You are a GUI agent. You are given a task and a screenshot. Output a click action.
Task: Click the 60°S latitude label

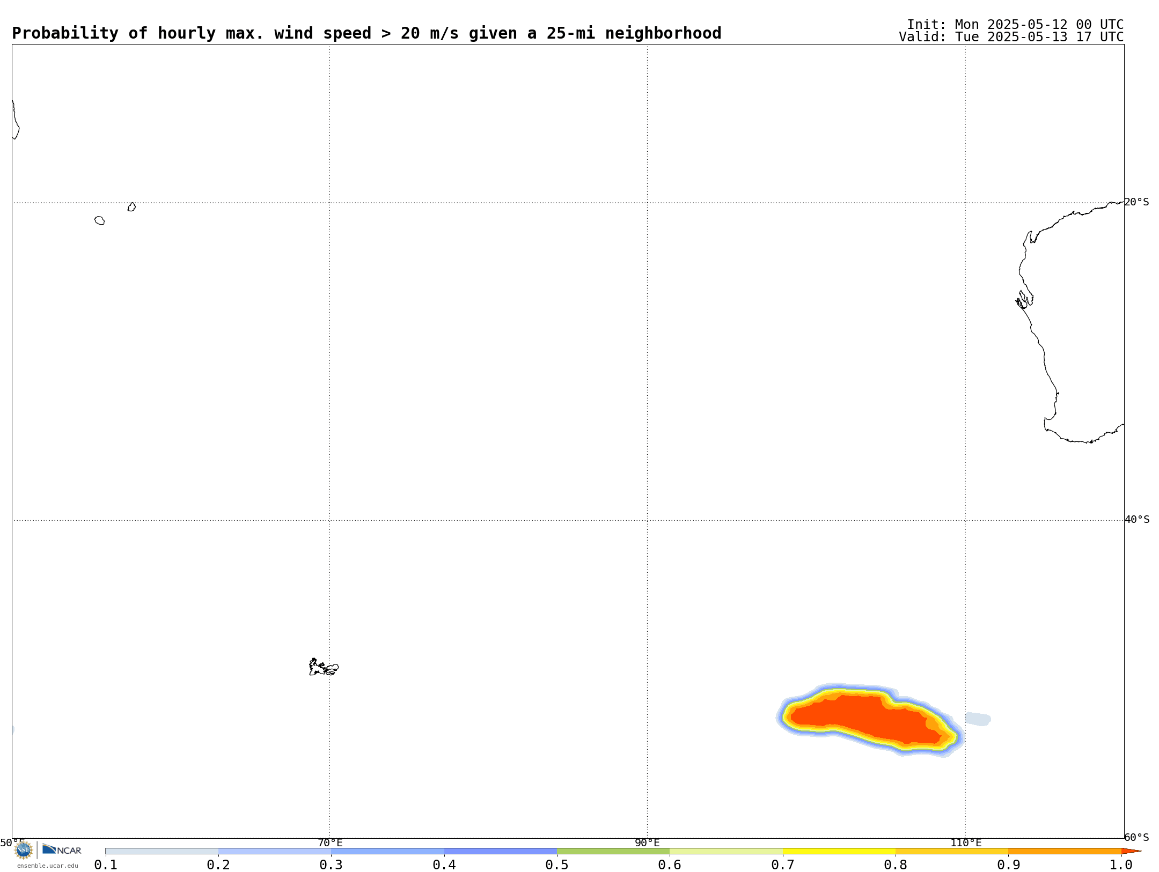pos(1136,837)
